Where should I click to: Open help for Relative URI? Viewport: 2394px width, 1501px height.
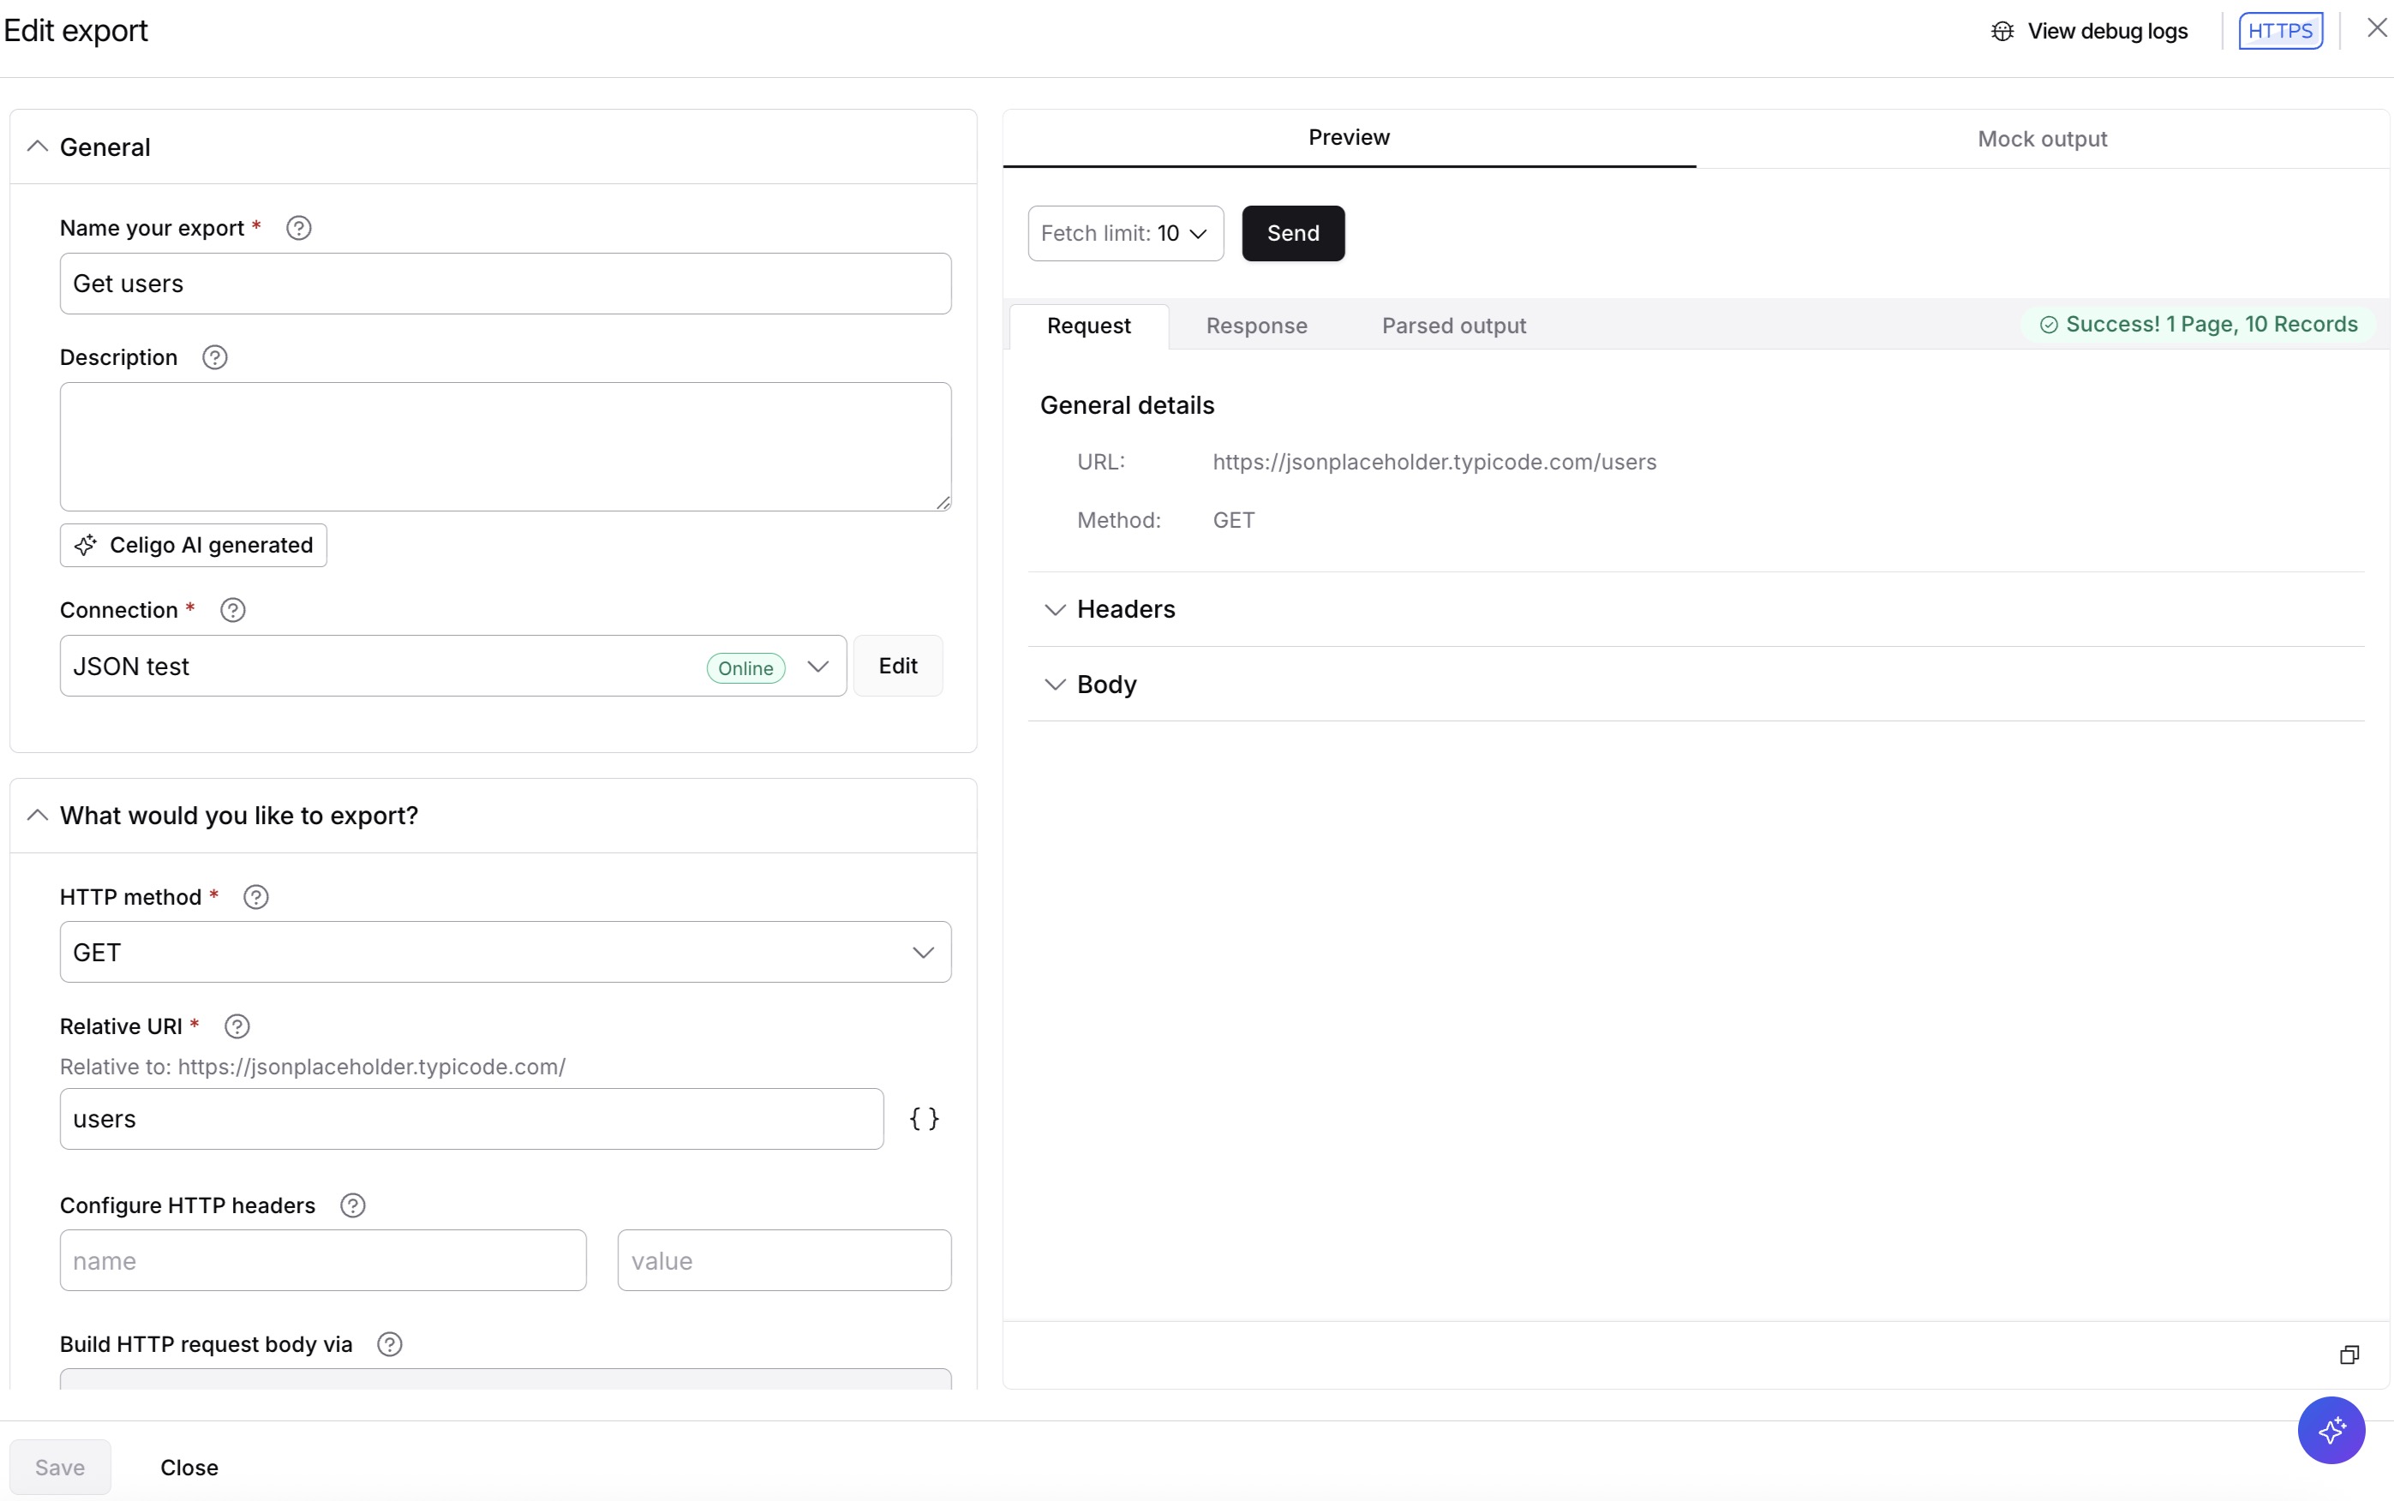237,1026
